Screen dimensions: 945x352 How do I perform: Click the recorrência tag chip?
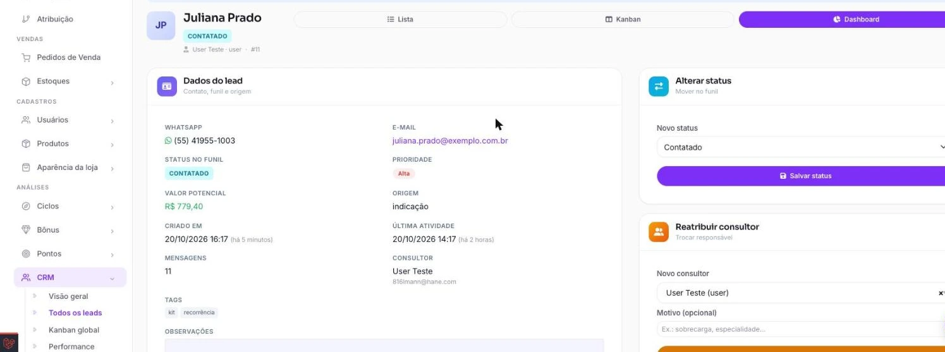199,312
